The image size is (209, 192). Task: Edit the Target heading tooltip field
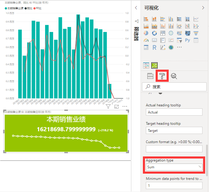pos(174,130)
